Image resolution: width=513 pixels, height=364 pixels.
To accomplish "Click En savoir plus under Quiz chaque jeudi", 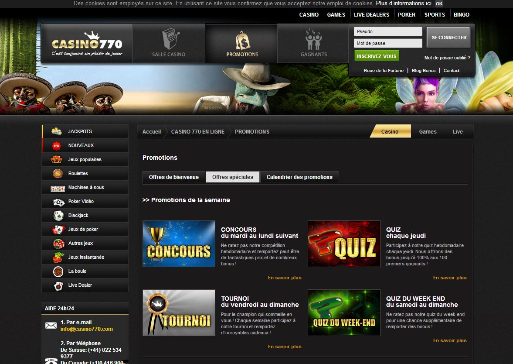I will tap(450, 278).
